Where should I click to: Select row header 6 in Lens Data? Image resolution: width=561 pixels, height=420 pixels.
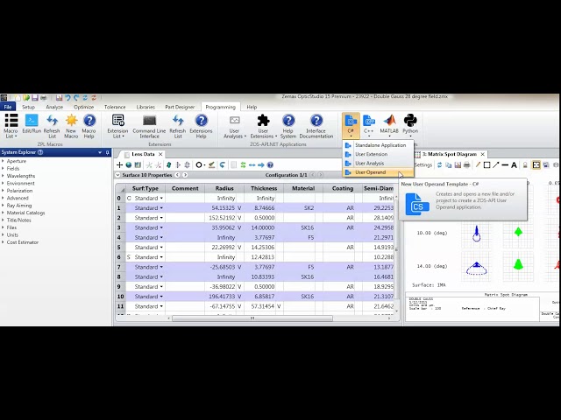[119, 257]
